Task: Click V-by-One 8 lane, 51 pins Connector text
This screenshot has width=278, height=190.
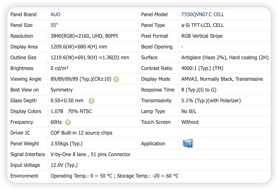Action: coord(90,154)
